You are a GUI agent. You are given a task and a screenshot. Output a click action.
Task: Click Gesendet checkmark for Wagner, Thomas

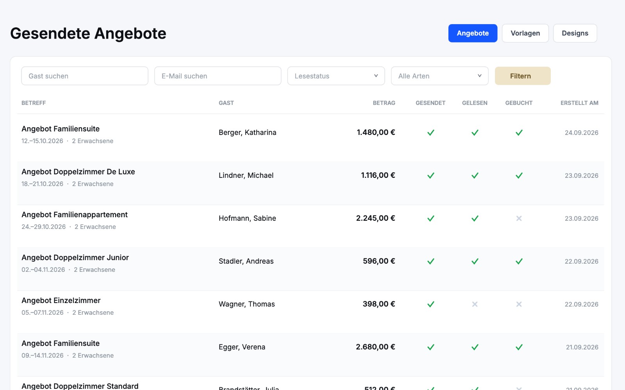tap(431, 304)
